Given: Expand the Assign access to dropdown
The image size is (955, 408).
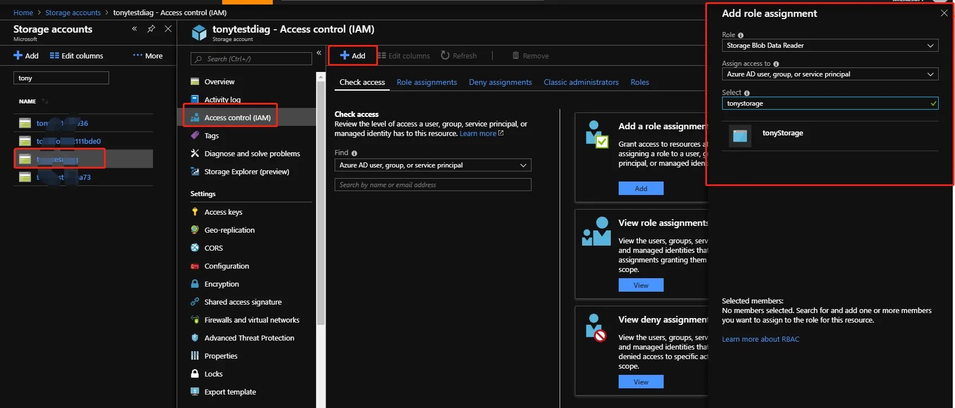Looking at the screenshot, I should (830, 74).
